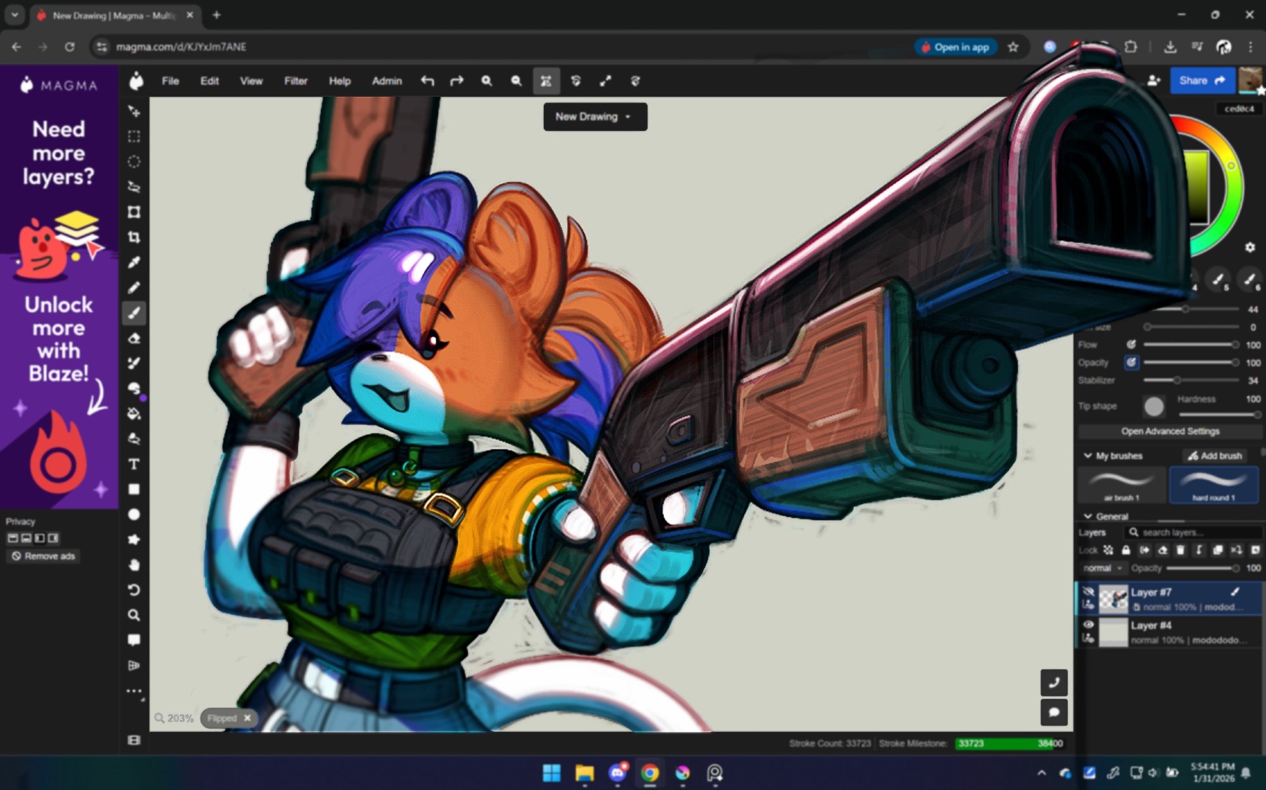Screen dimensions: 1266x790
Task: Select the Eyedropper tool
Action: pos(134,262)
